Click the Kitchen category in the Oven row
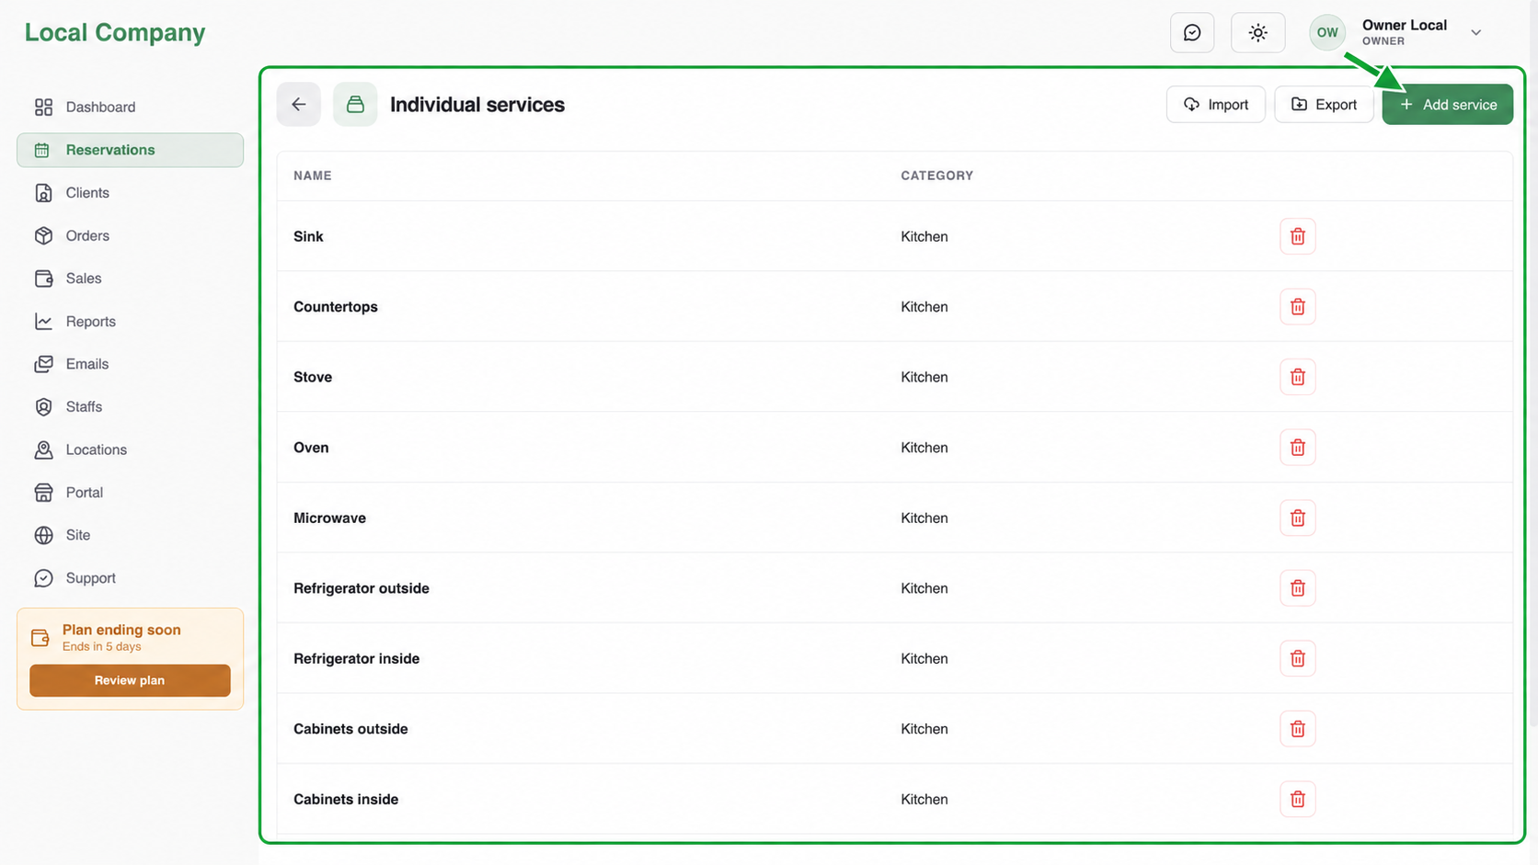 (924, 448)
